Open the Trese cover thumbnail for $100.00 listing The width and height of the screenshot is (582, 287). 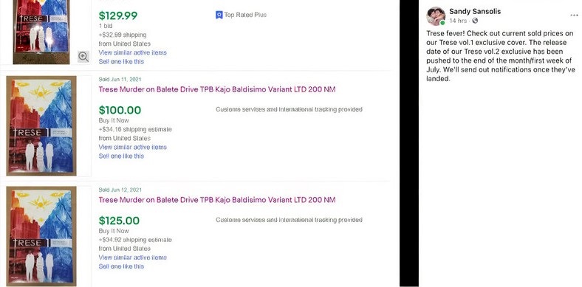coord(41,125)
